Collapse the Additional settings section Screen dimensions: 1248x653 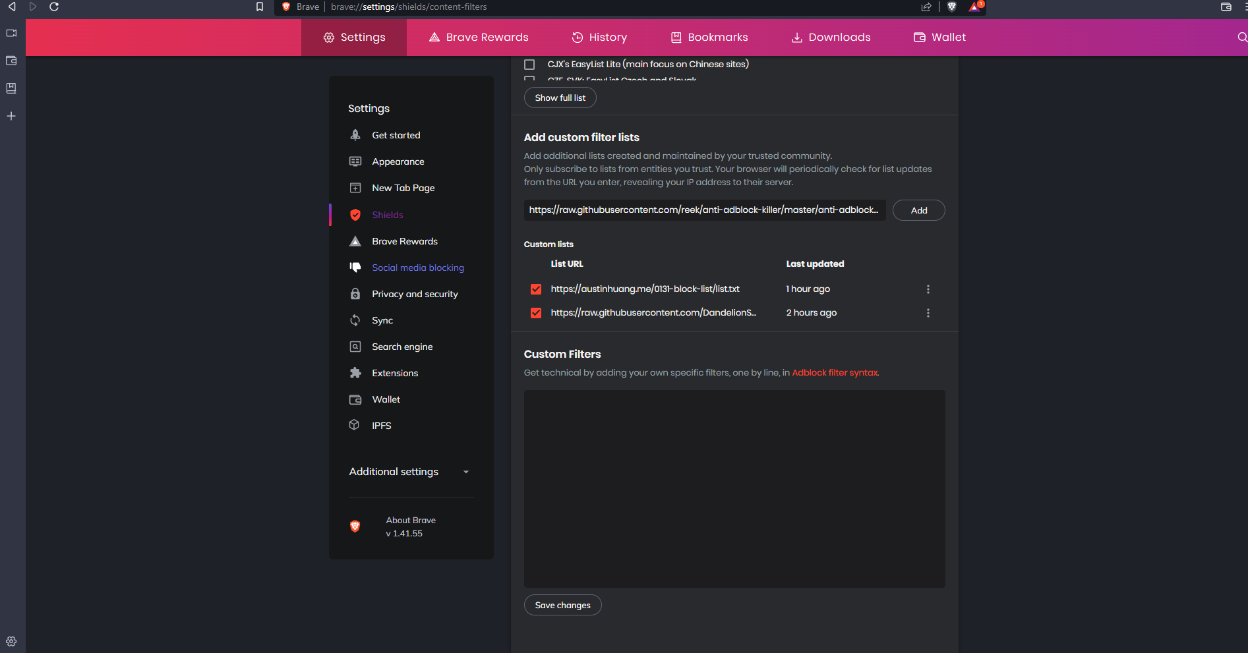466,472
